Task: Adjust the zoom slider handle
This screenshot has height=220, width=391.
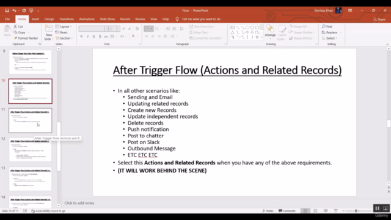Action: [x=356, y=211]
